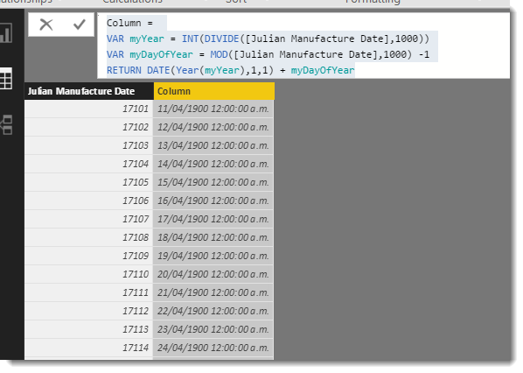This screenshot has height=373, width=523.
Task: Click the 23/04/1900 12:00:00 a.m. cell
Action: coord(213,329)
